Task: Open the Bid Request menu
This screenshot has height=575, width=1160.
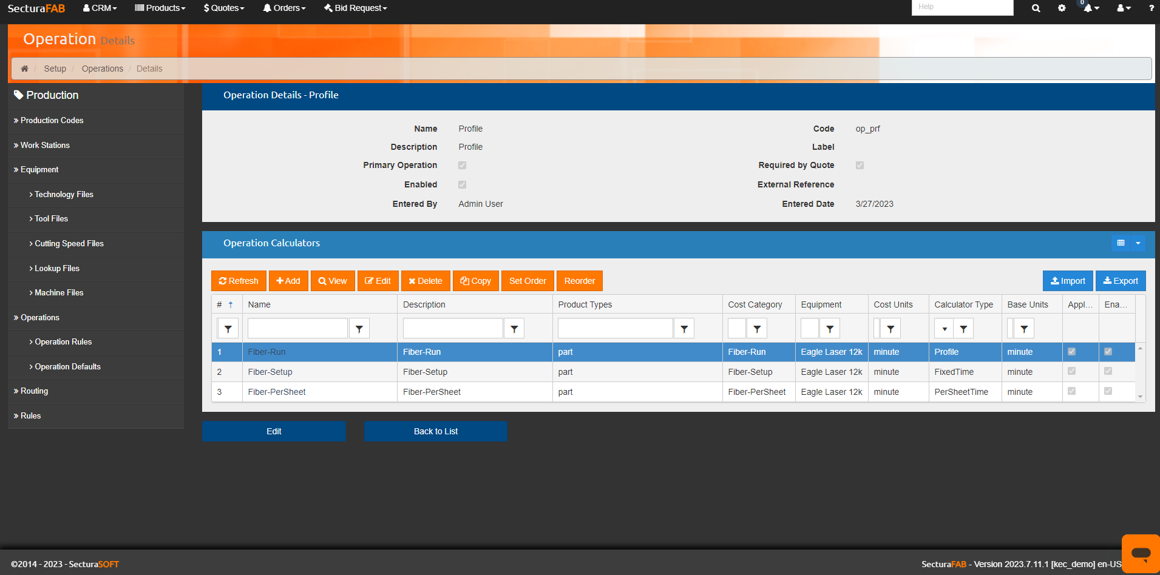Action: click(x=356, y=8)
